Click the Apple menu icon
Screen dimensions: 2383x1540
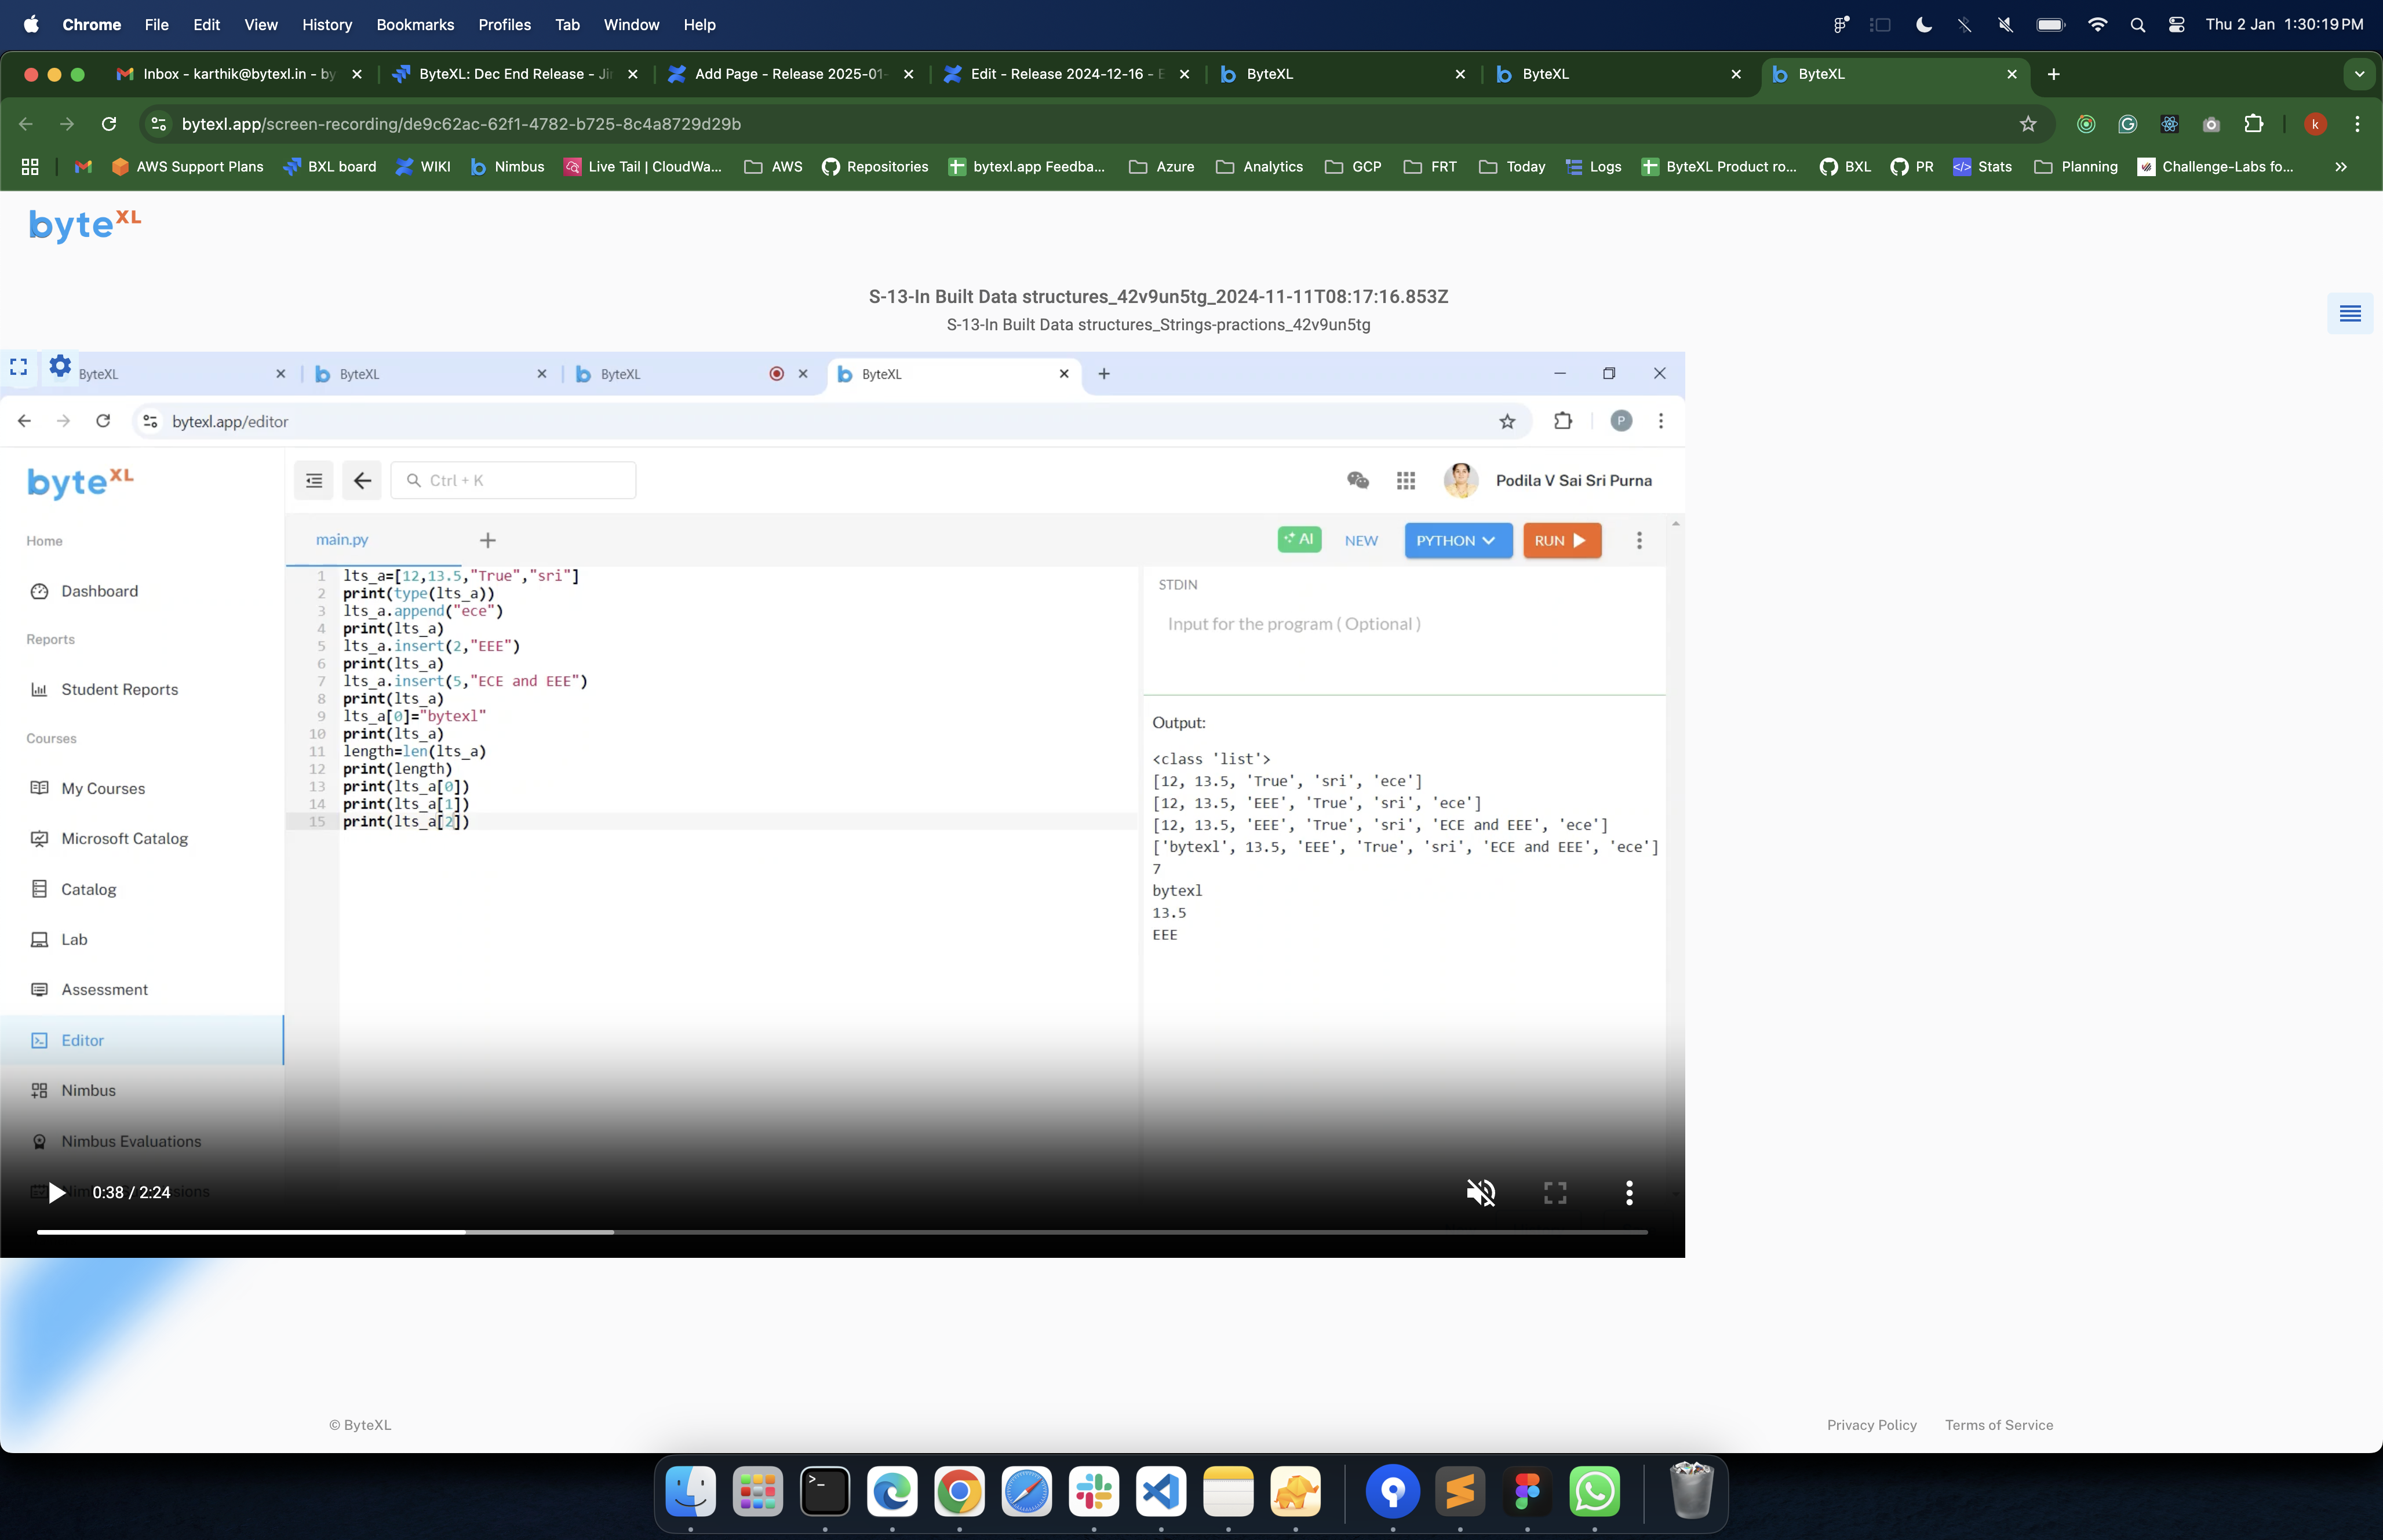click(31, 24)
